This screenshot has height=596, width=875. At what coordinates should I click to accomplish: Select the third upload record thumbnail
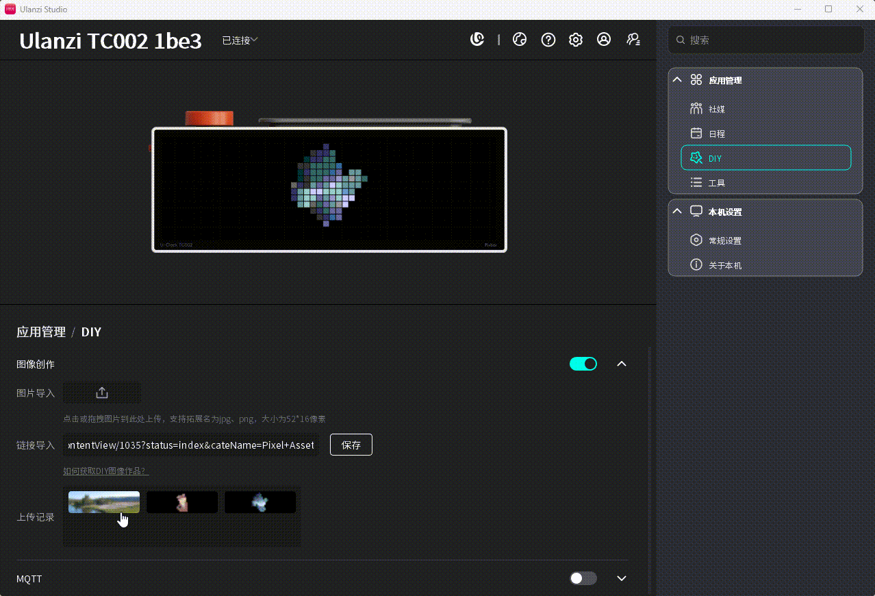260,502
